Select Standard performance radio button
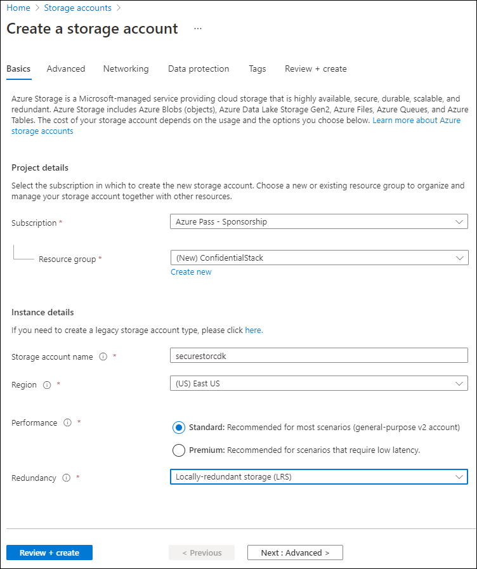Viewport: 477px width, 569px height. [x=179, y=428]
